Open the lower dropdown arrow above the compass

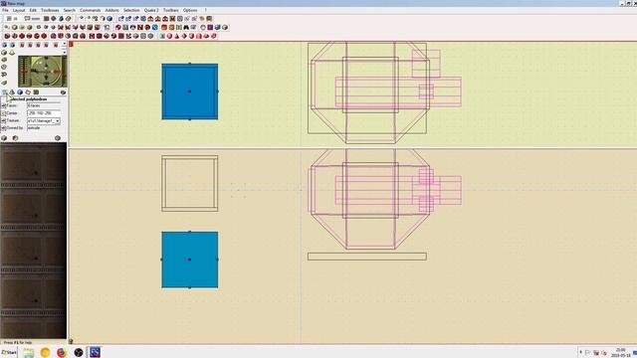point(64,52)
